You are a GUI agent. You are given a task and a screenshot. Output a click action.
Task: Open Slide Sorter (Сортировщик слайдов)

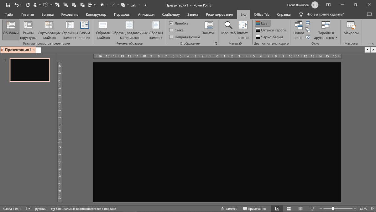coord(49,30)
